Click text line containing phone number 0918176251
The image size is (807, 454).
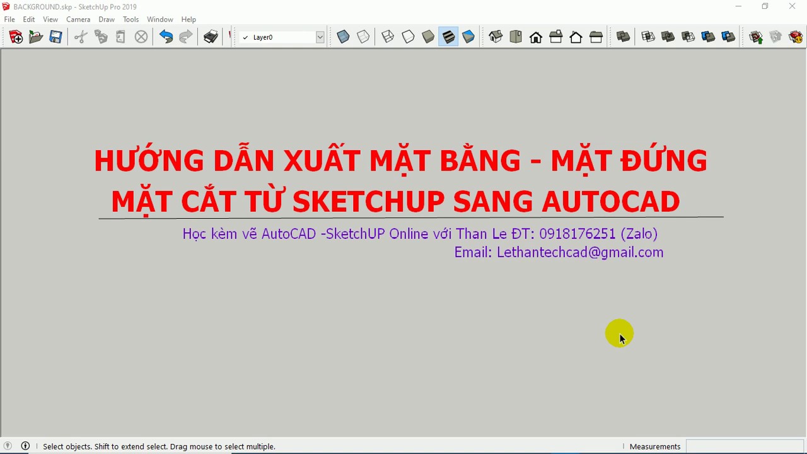(420, 234)
